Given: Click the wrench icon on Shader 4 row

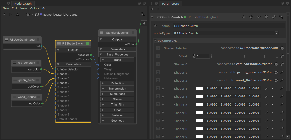Looking at the screenshot, I should [282, 97].
